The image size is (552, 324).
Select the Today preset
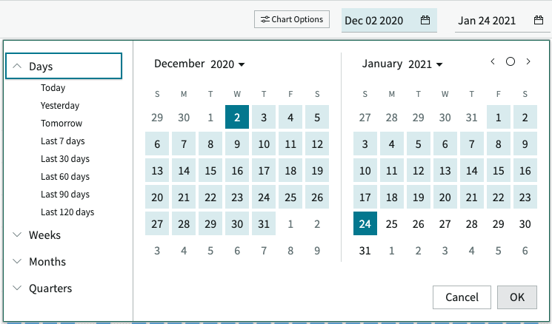[x=53, y=87]
